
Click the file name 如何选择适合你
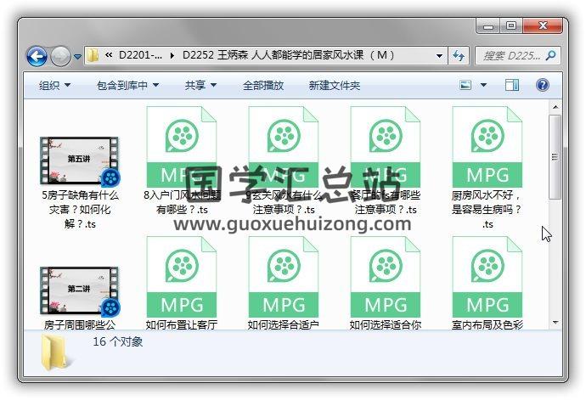(386, 324)
